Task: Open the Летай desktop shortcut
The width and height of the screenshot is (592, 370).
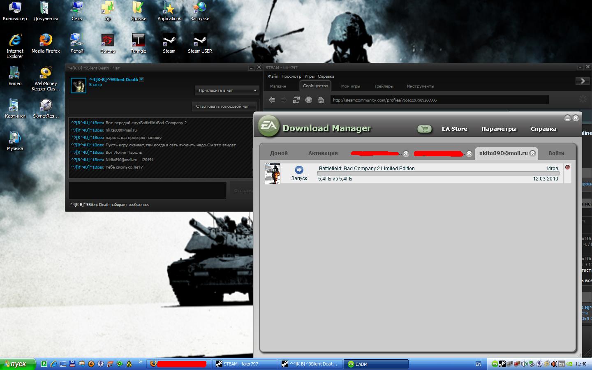Action: coord(77,44)
